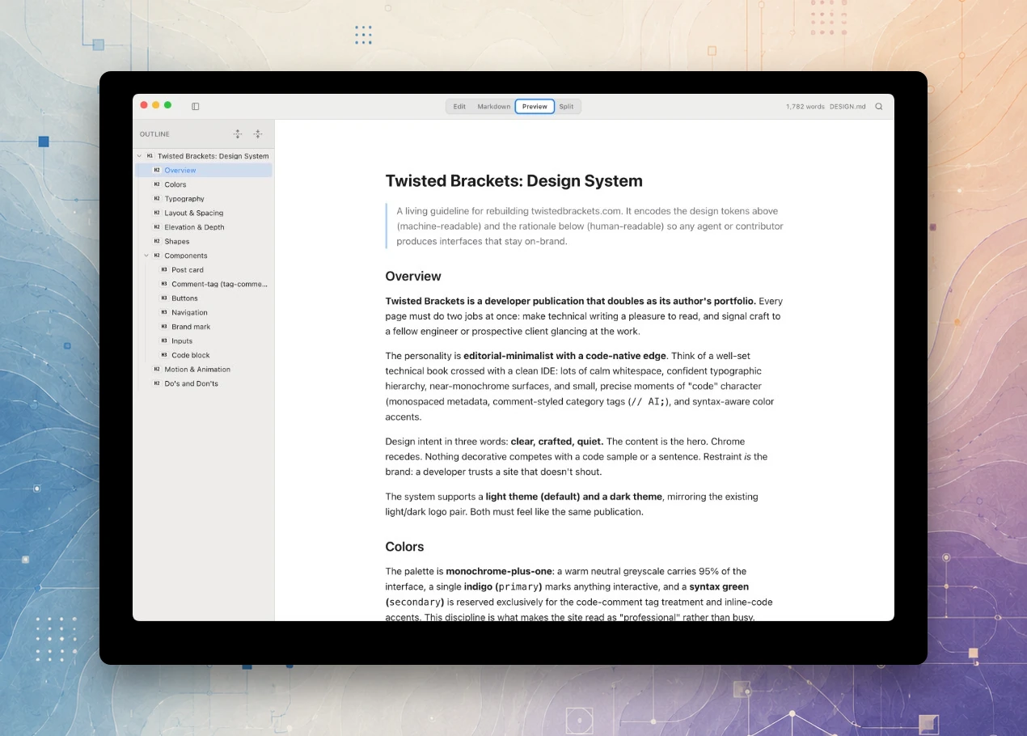Click the OUTLINE panel header label
Image resolution: width=1027 pixels, height=736 pixels.
click(154, 134)
